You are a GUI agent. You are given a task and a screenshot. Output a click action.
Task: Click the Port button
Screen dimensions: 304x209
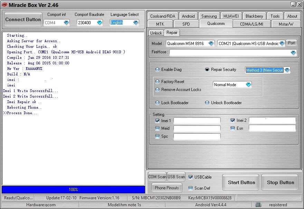coord(291,43)
